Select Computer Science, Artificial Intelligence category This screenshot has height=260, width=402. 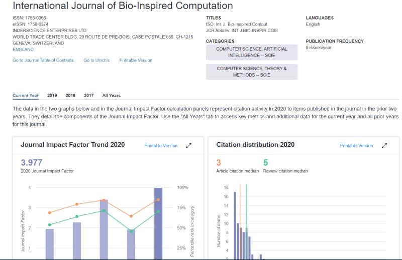(x=252, y=52)
